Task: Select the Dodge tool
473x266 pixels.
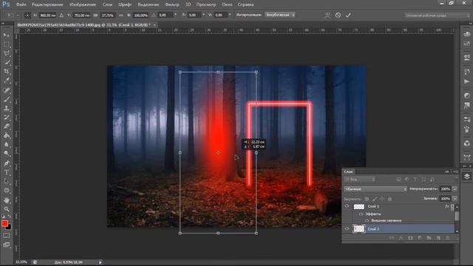Action: [x=7, y=154]
